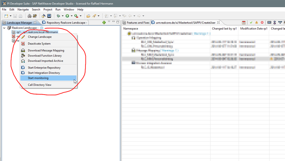Click the disabled Save toolbar icon

pos(15,16)
